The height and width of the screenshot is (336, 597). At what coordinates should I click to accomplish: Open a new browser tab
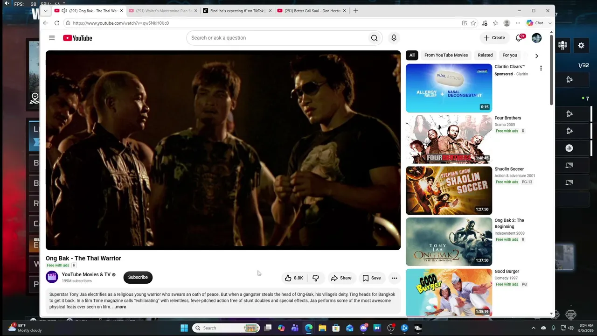pyautogui.click(x=355, y=11)
